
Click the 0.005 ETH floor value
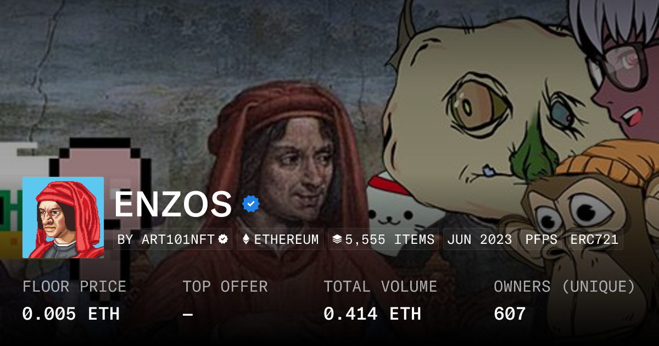click(x=71, y=314)
